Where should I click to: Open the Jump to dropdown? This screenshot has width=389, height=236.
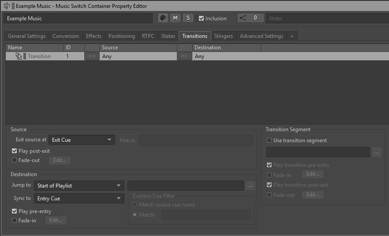click(79, 186)
